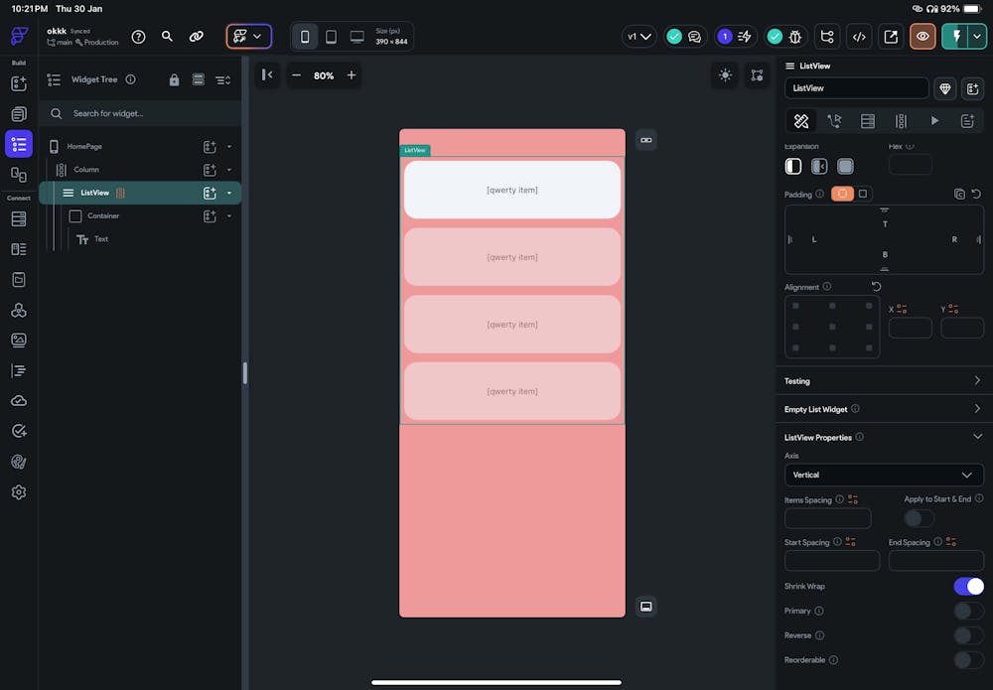Open Settings gear in left sidebar
This screenshot has height=690, width=993.
18,492
